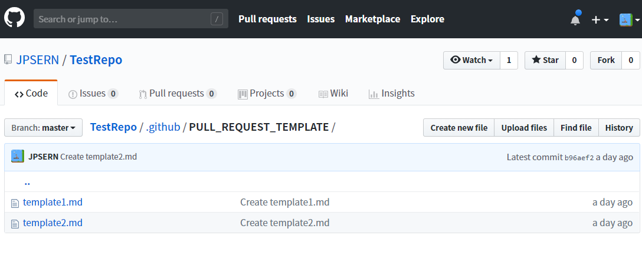Viewport: 642px width, 255px height.
Task: Click the Create new file button
Action: point(458,128)
